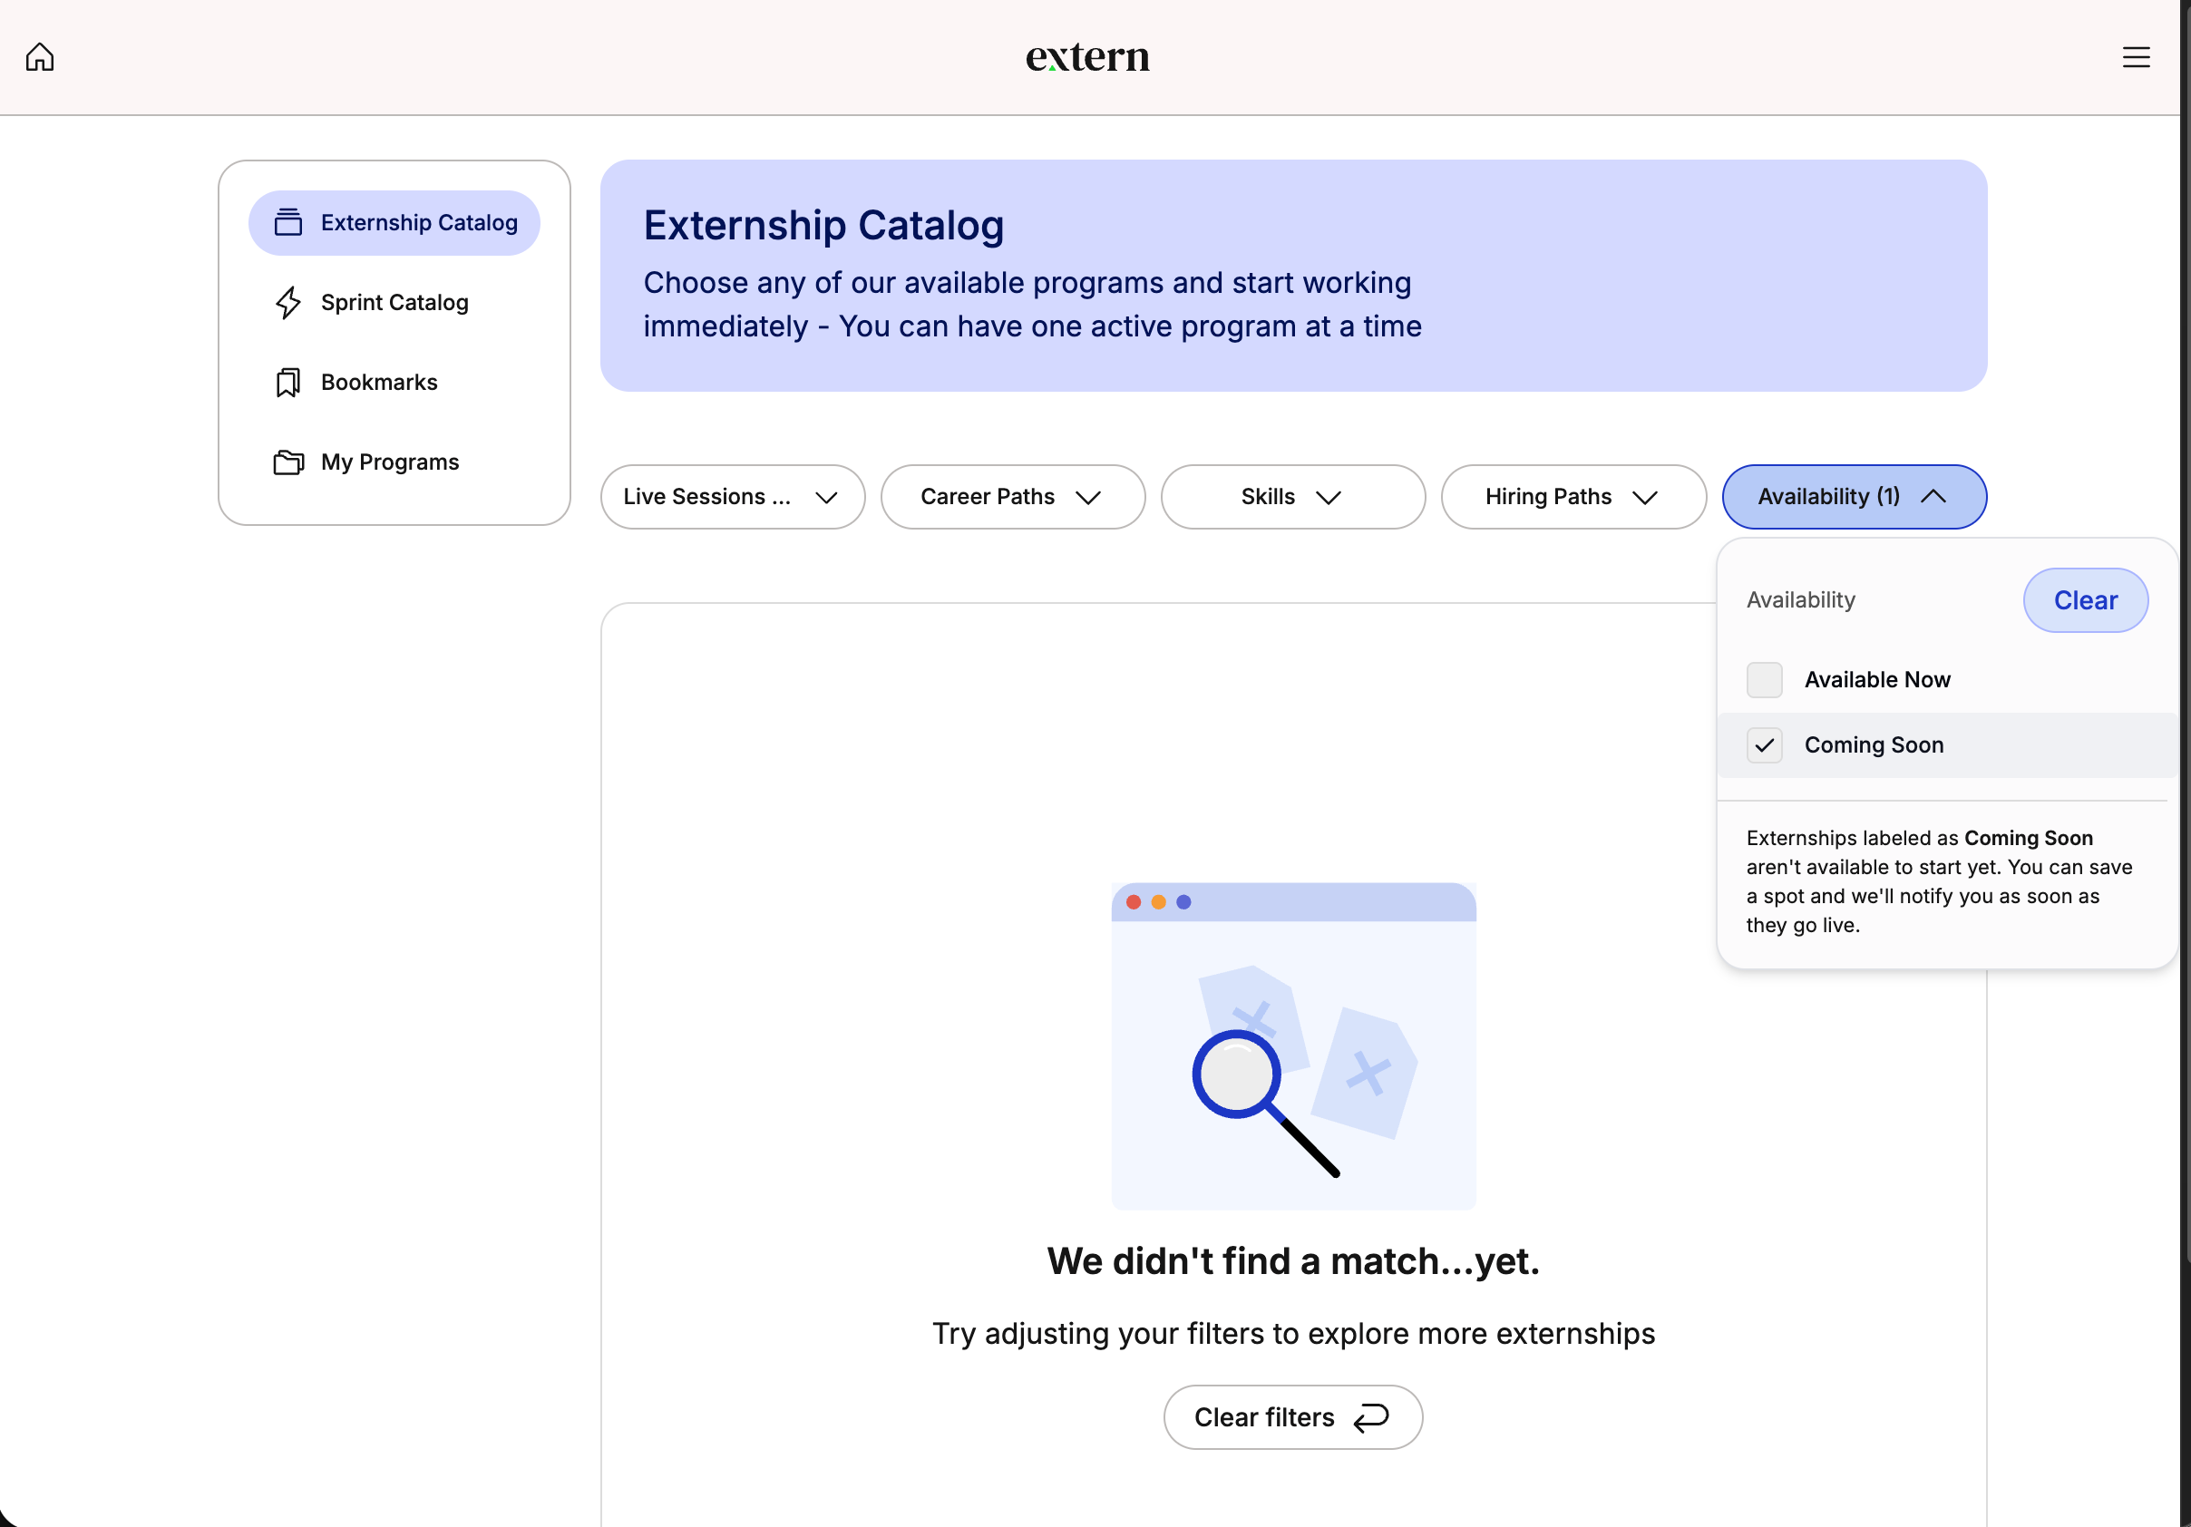Collapse the Availability filter panel
This screenshot has height=1527, width=2191.
coord(1852,496)
